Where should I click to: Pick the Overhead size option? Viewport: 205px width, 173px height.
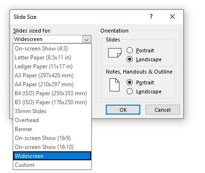coord(52,120)
